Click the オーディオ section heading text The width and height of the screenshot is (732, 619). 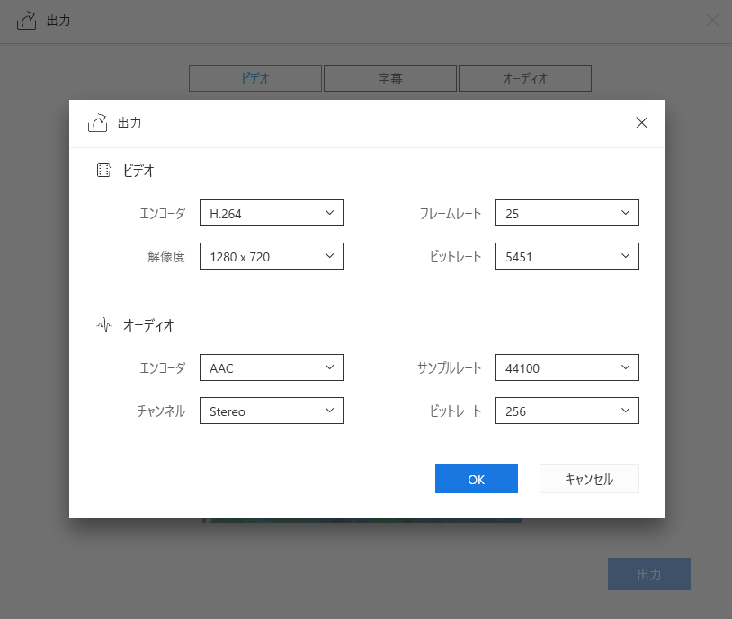pyautogui.click(x=148, y=324)
